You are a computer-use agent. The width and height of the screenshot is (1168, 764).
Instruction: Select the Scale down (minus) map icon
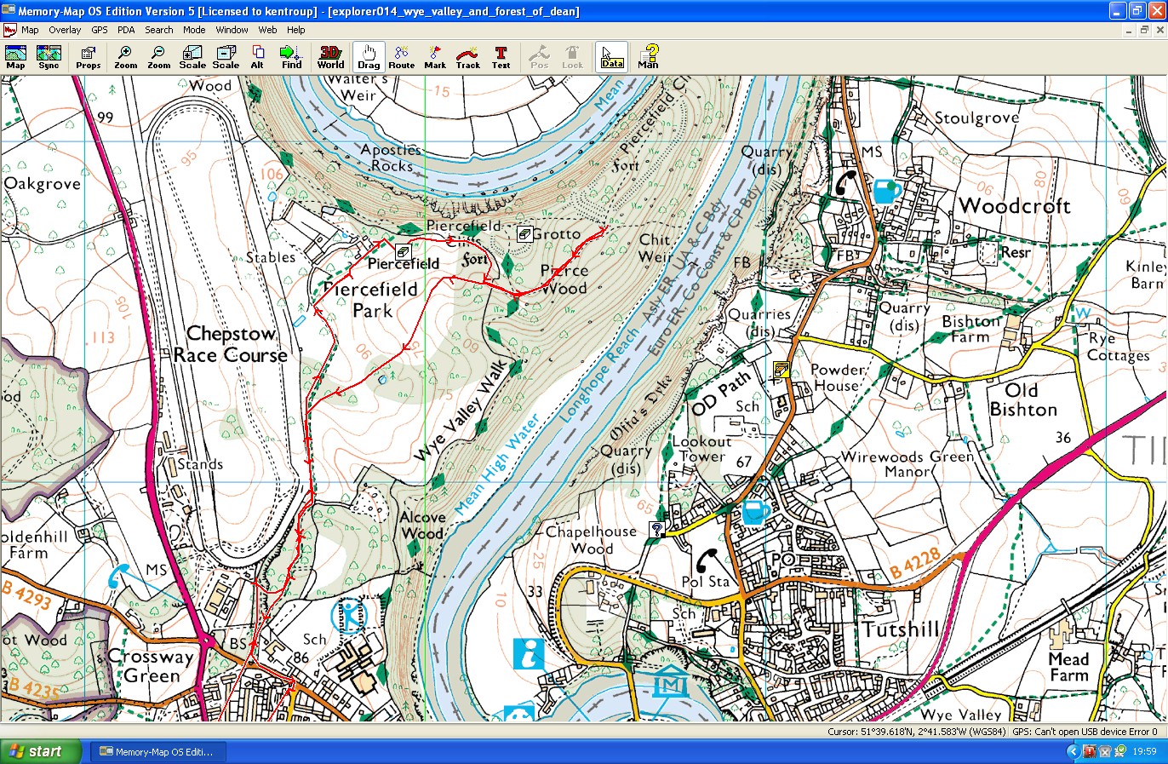coord(226,57)
